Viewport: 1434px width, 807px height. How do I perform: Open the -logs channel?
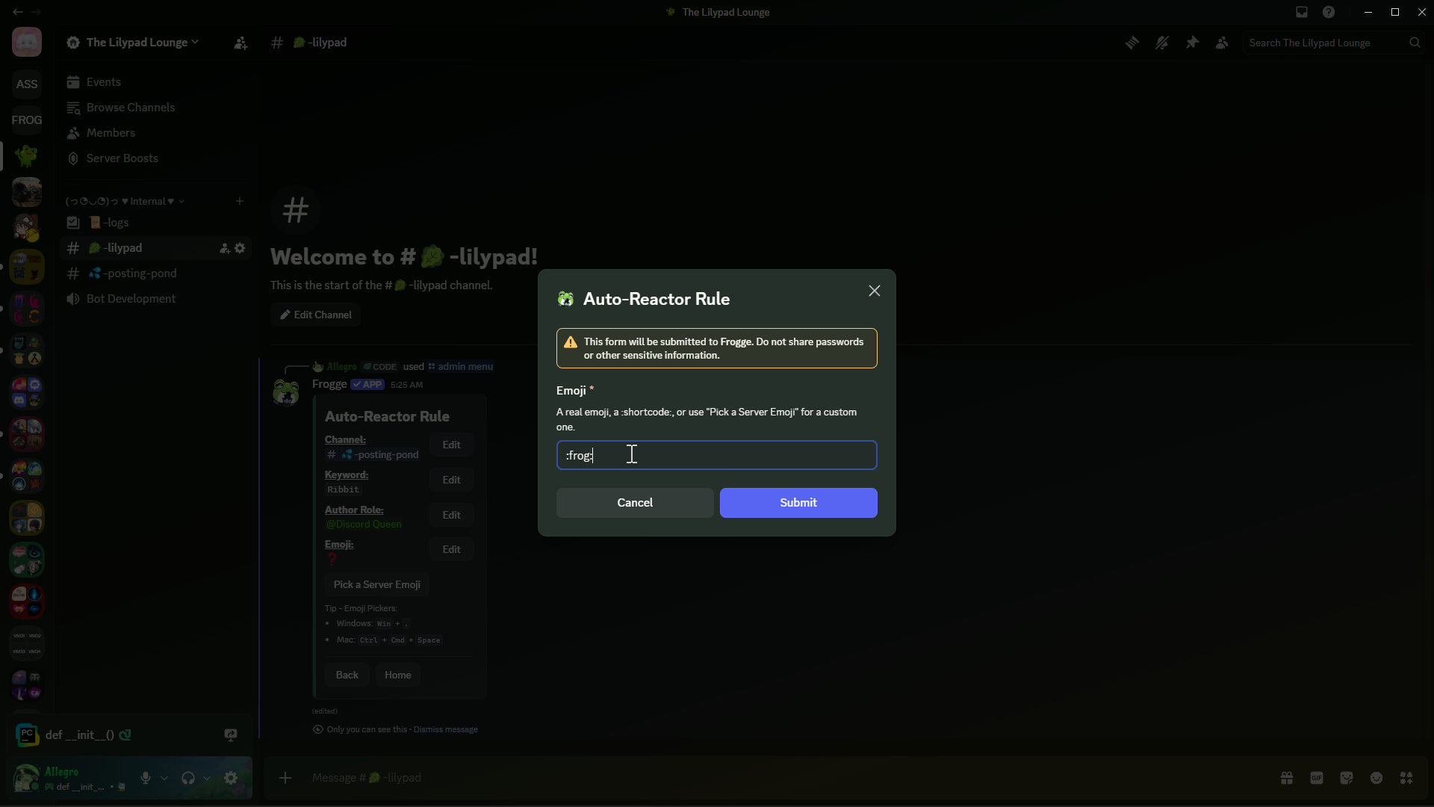coord(155,223)
